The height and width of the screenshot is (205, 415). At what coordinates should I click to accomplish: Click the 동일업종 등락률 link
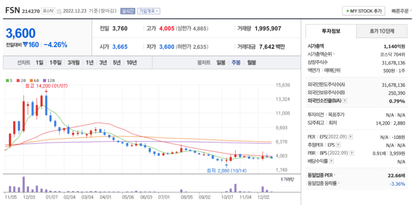point(322,183)
